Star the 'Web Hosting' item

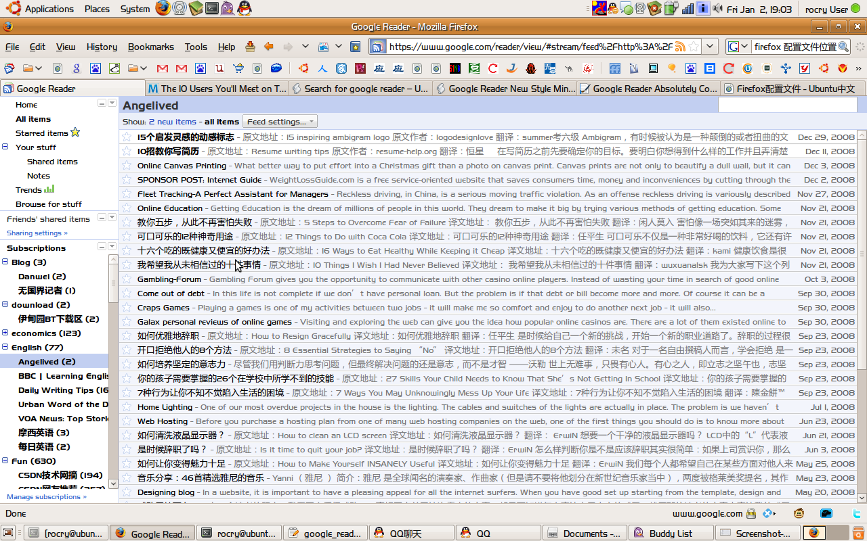[x=127, y=421]
